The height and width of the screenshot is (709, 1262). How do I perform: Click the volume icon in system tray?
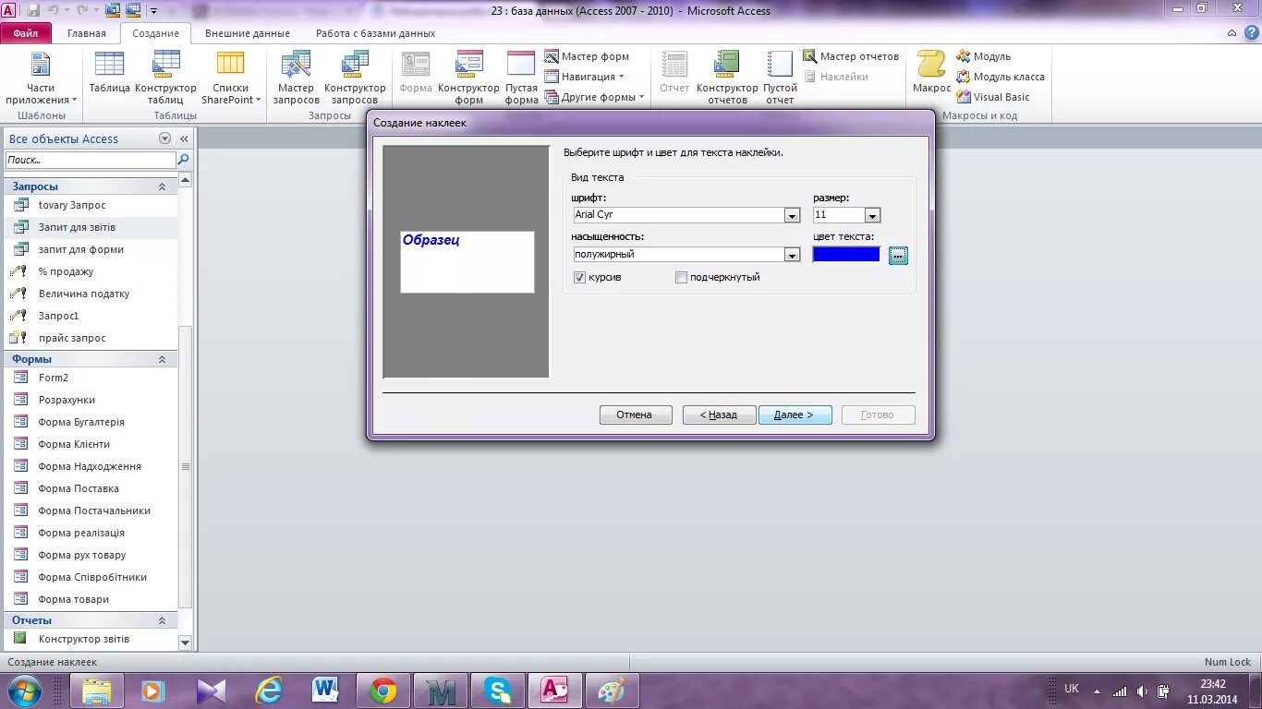[x=1142, y=691]
